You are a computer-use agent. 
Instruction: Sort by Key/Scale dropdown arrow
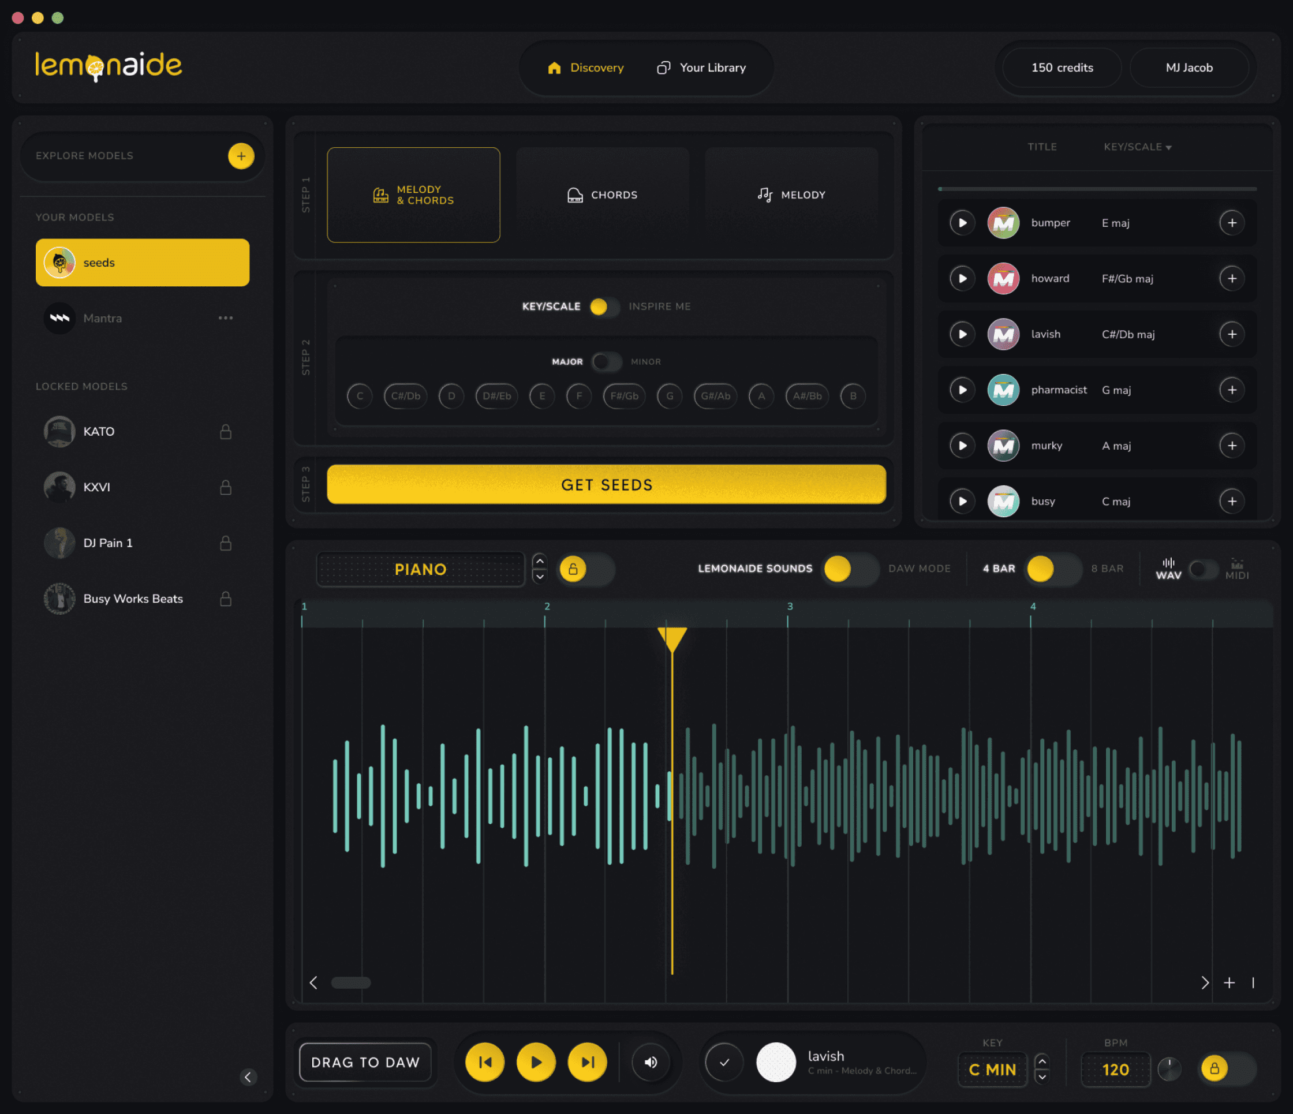1169,148
